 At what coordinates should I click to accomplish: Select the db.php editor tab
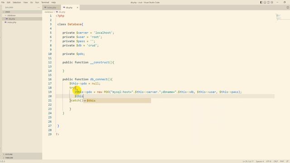click(70, 8)
